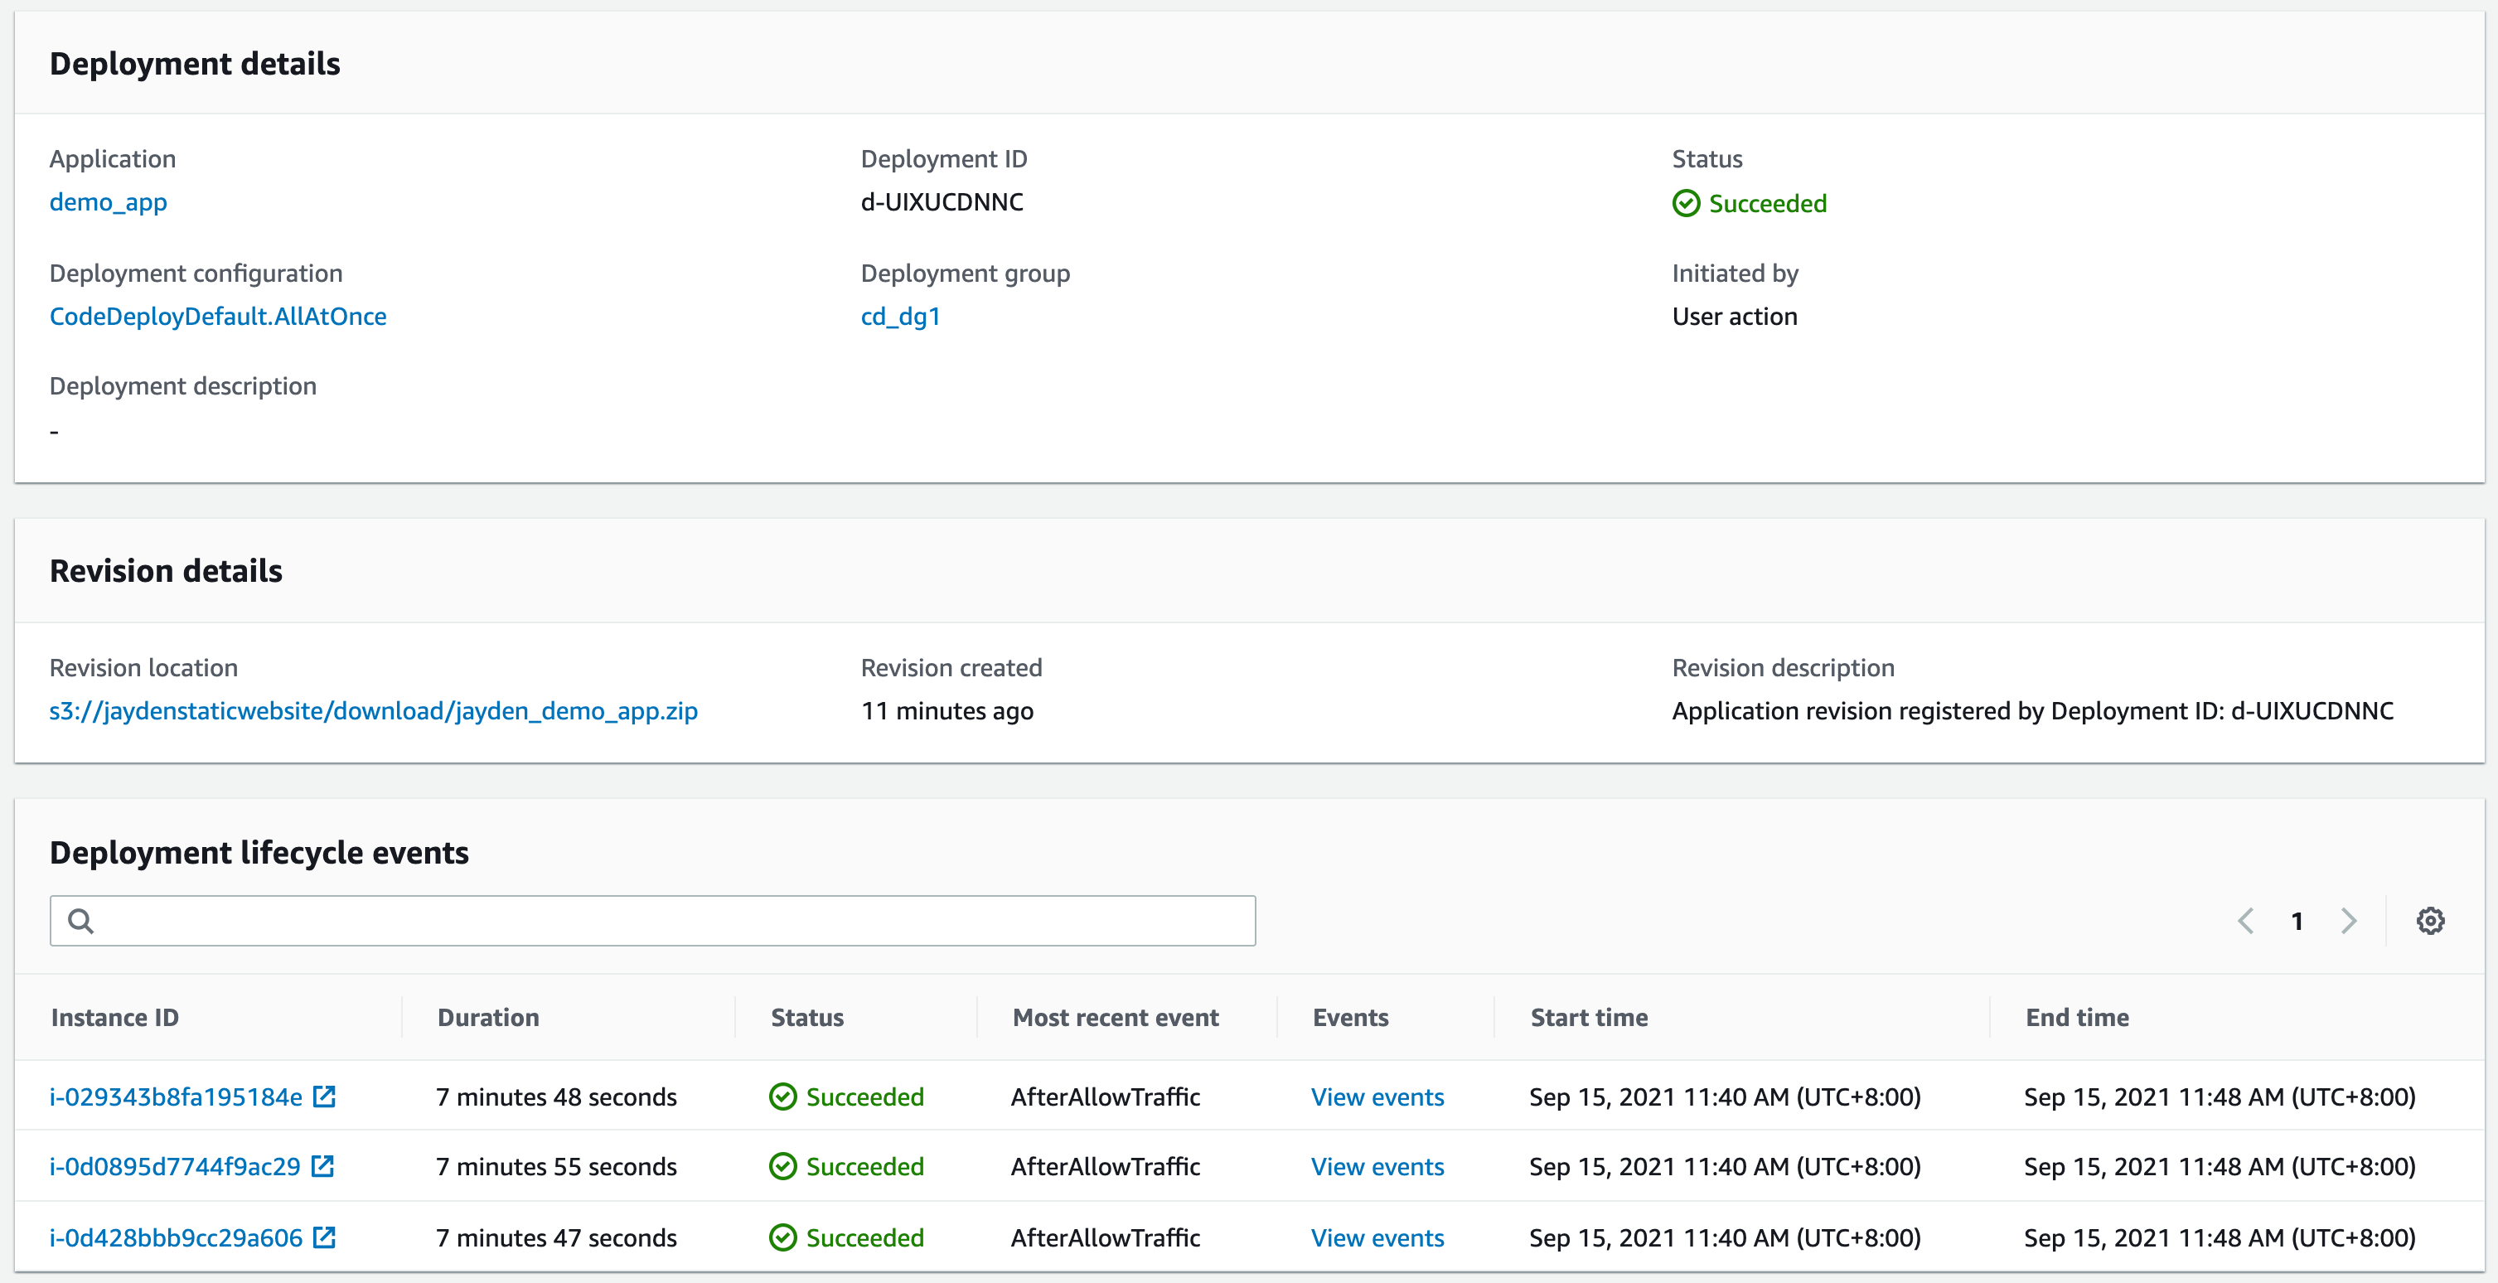Viewport: 2498px width, 1283px height.
Task: Go to next page chevron
Action: [2348, 920]
